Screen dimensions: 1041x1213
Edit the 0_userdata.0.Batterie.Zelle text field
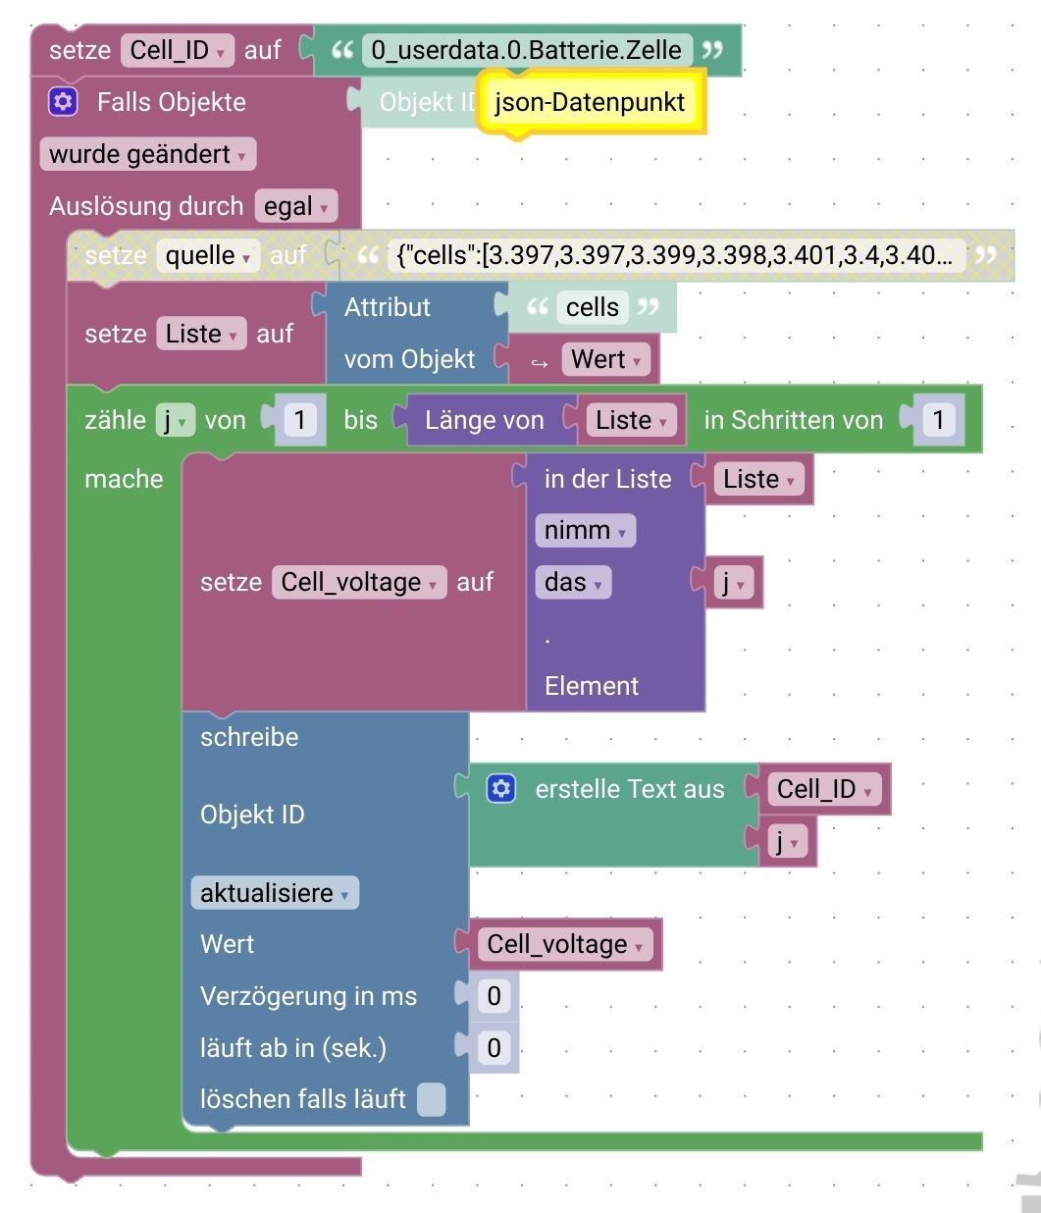(x=527, y=50)
